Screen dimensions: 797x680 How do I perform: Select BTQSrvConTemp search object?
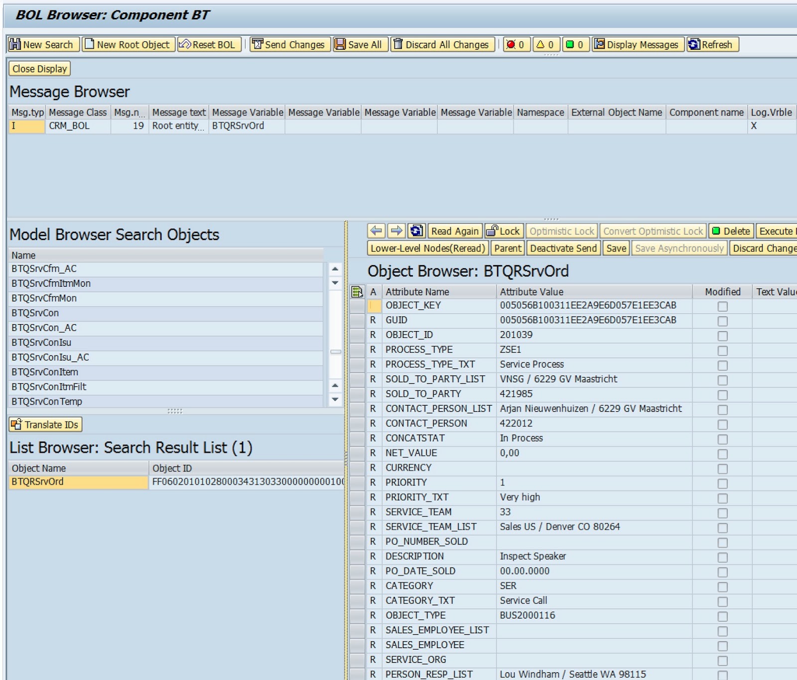(x=166, y=402)
